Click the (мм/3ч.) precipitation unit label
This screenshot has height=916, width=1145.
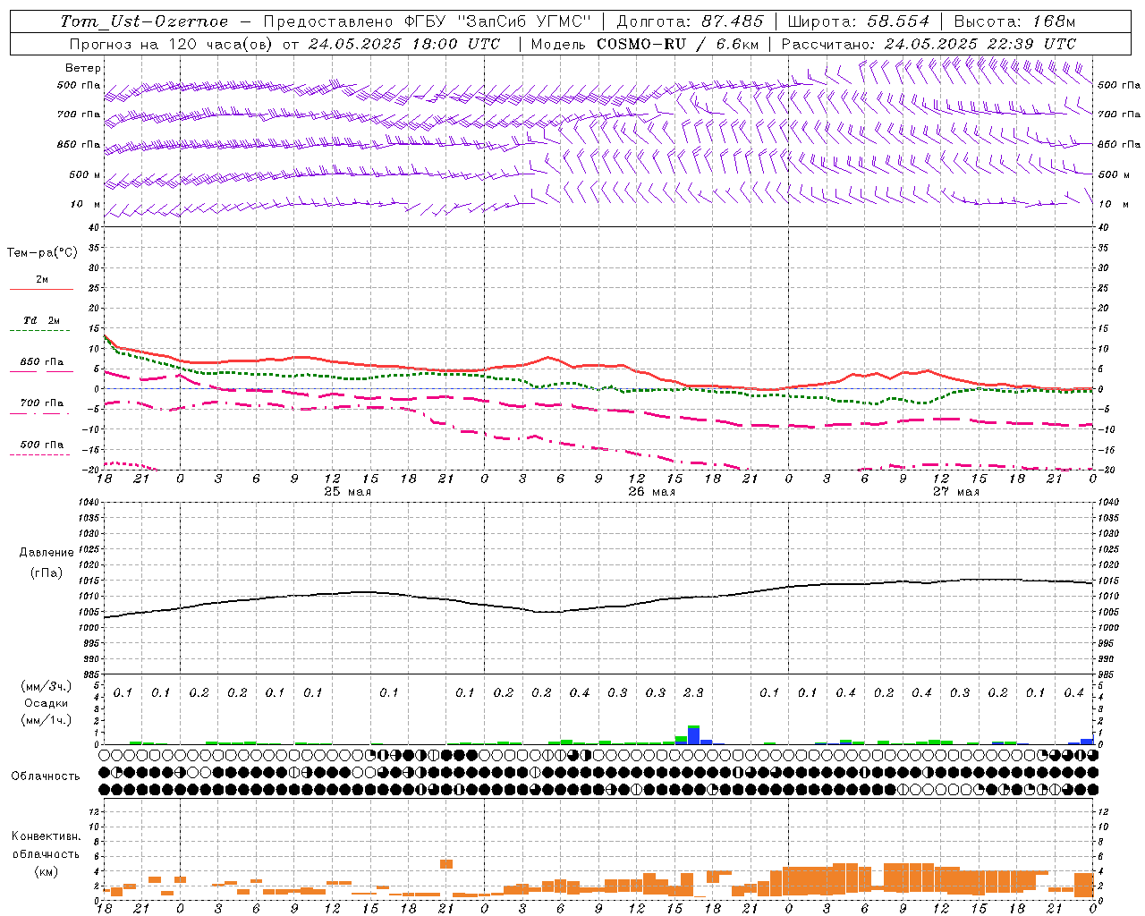click(x=45, y=686)
